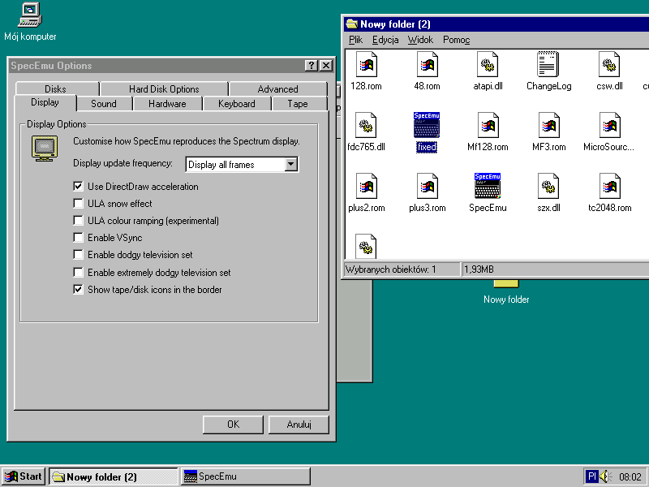Select the 'fixed' SpecEmu file icon

(x=427, y=125)
